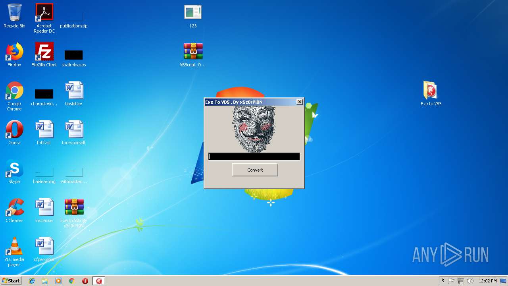Open the tipsletter Word document
This screenshot has width=508, height=286.
click(74, 94)
